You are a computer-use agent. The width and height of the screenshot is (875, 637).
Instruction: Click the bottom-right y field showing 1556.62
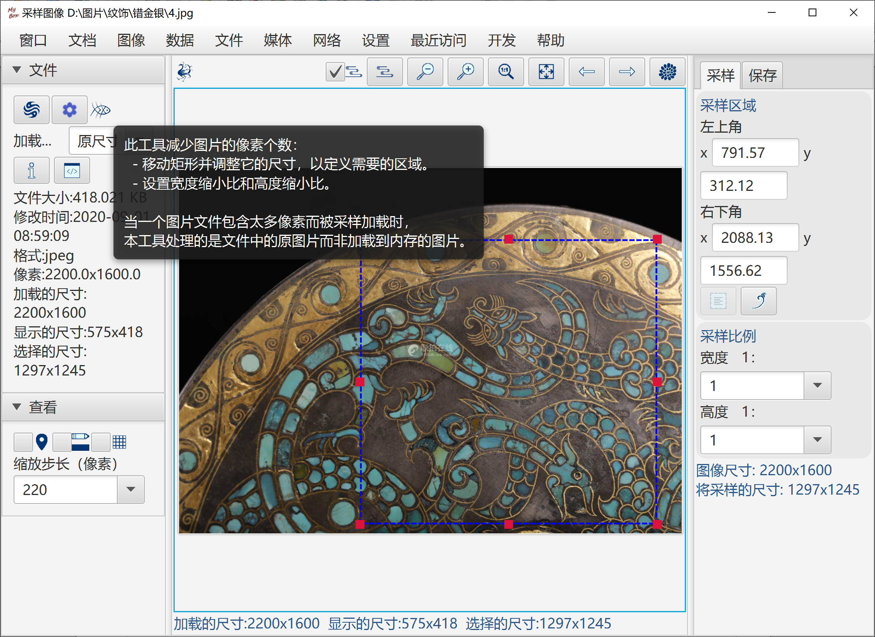tap(744, 271)
